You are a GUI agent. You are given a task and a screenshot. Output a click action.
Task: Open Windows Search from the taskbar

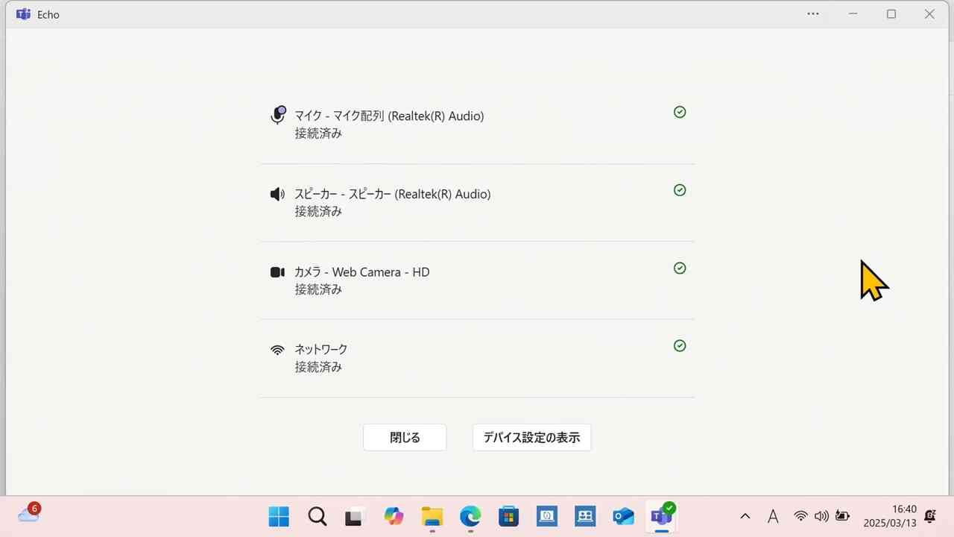[x=317, y=516]
